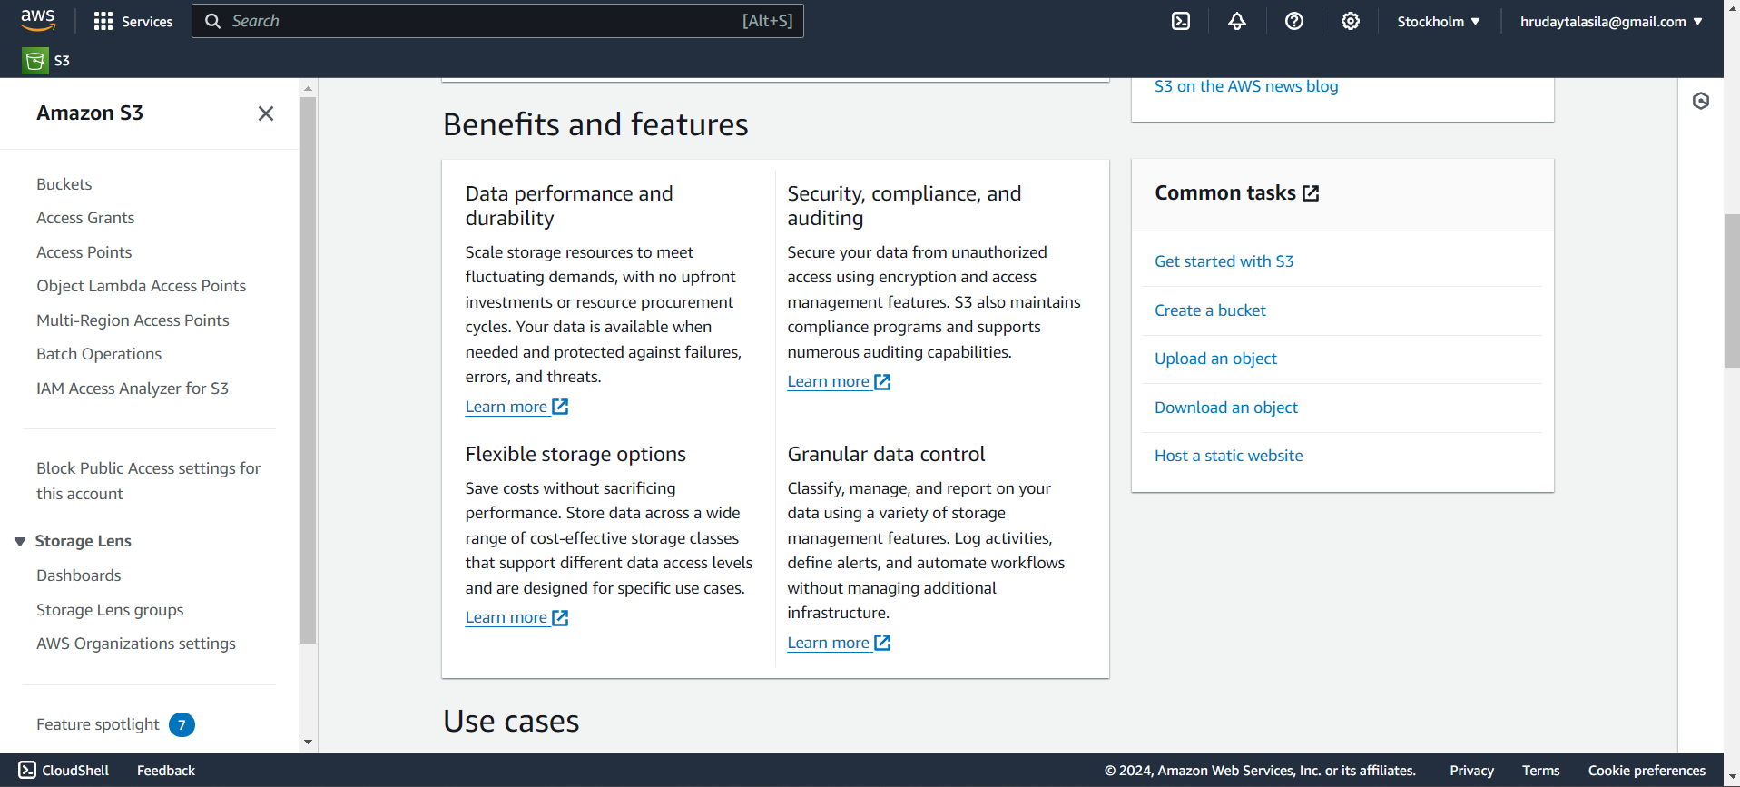
Task: Close the Amazon S3 navigation panel
Action: coord(265,113)
